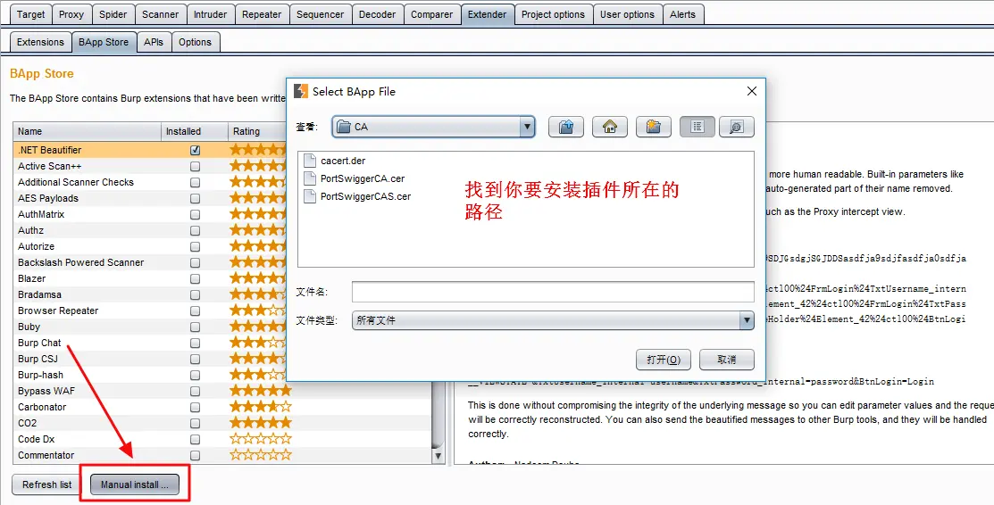This screenshot has width=994, height=505.
Task: Switch to Extensions sub-tab
Action: click(40, 42)
